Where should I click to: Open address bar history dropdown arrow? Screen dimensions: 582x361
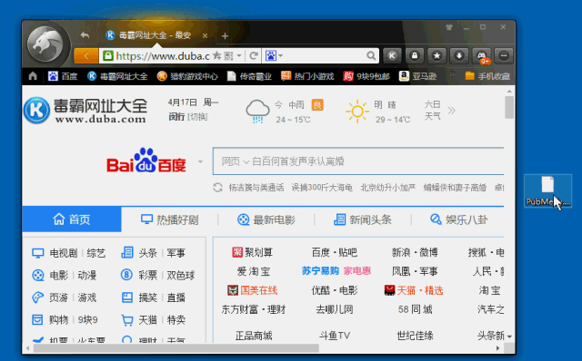pyautogui.click(x=239, y=56)
